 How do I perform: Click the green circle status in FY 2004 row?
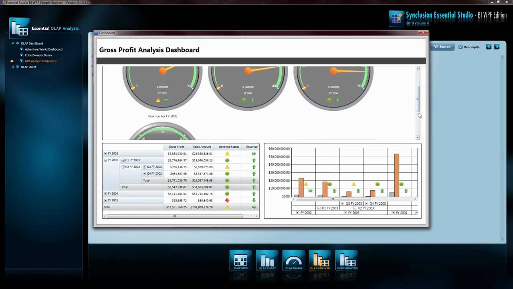(x=227, y=194)
